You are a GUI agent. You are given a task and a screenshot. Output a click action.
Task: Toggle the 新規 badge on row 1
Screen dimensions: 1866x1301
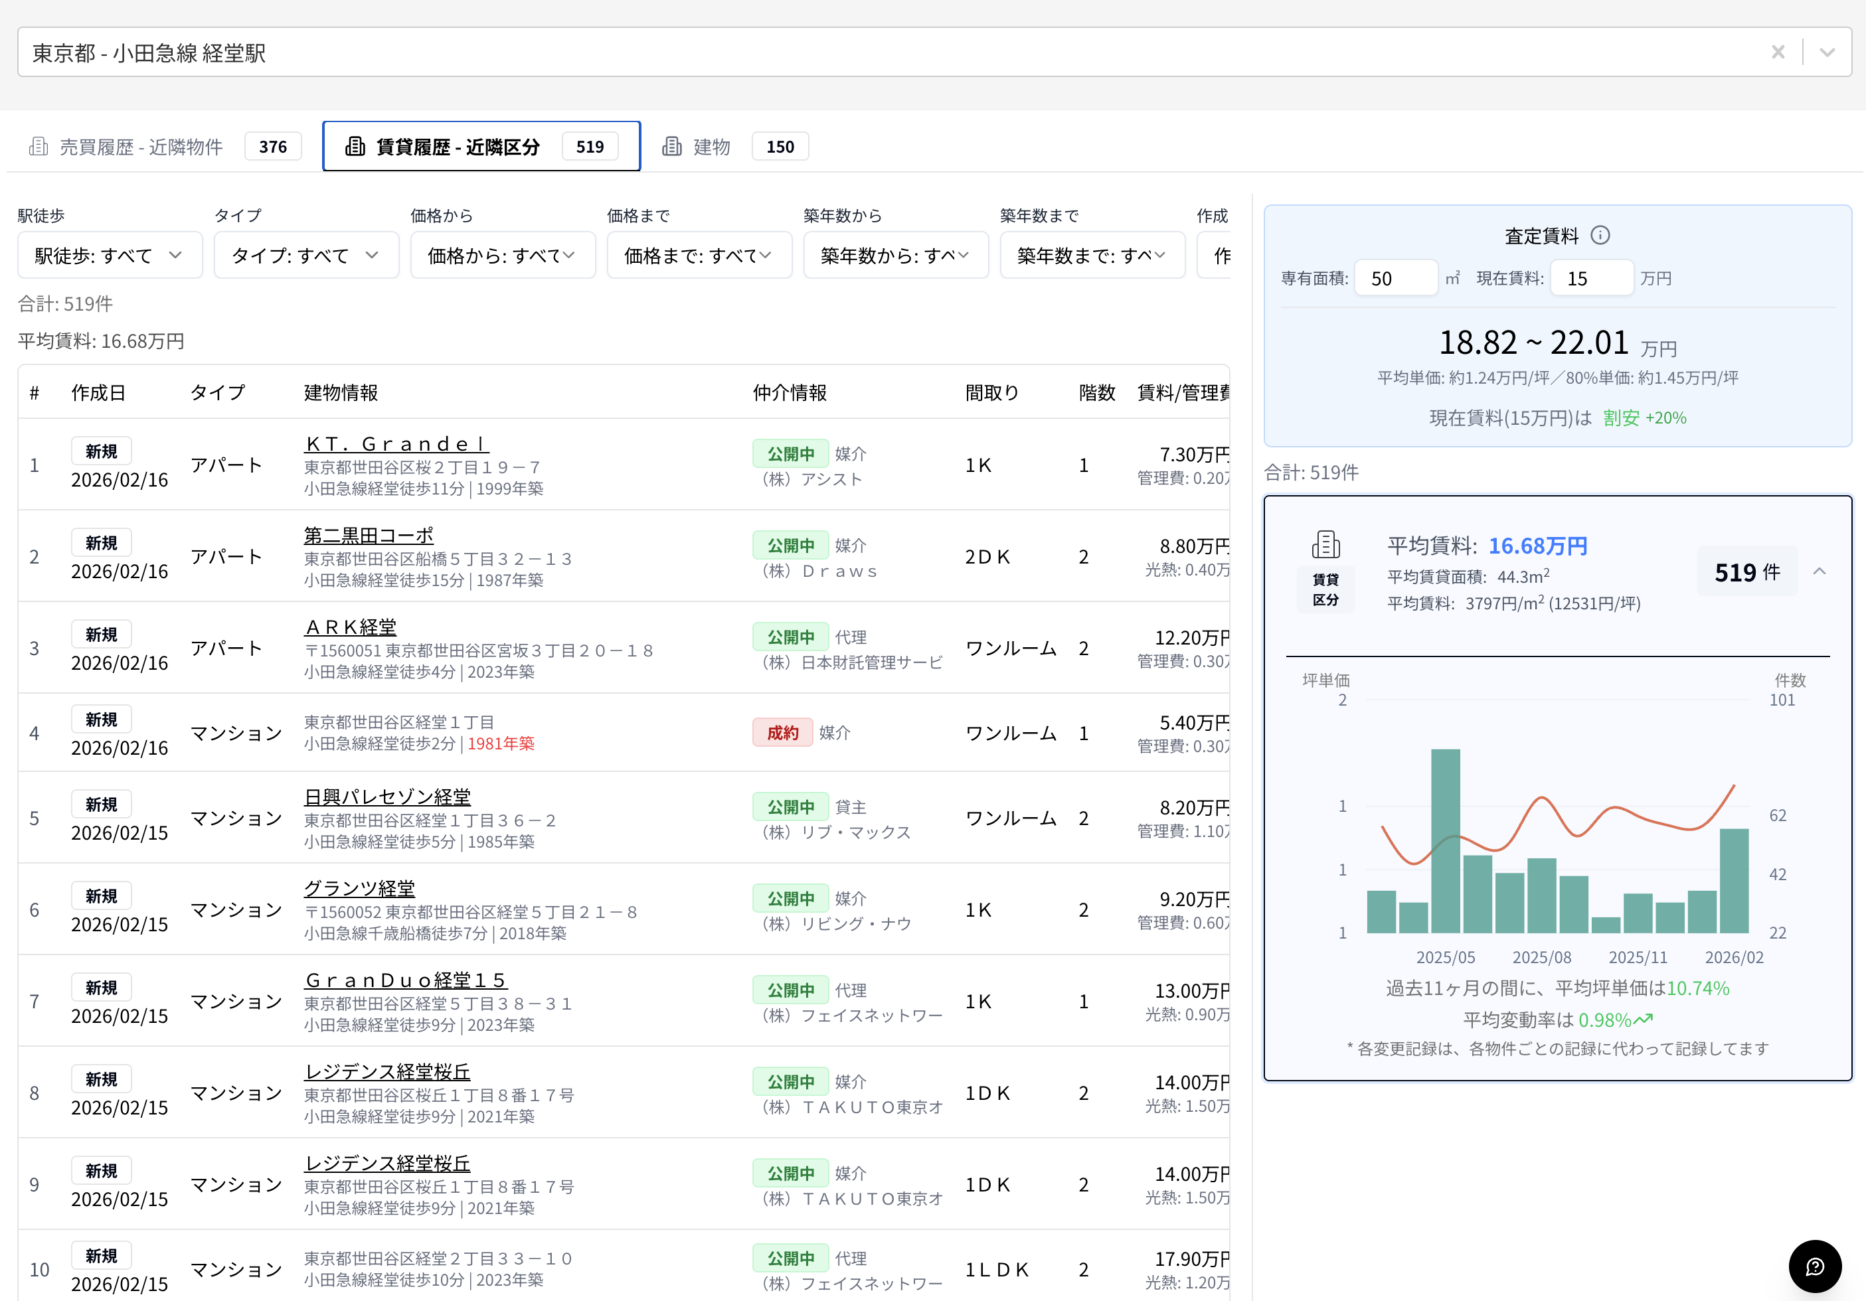tap(101, 451)
